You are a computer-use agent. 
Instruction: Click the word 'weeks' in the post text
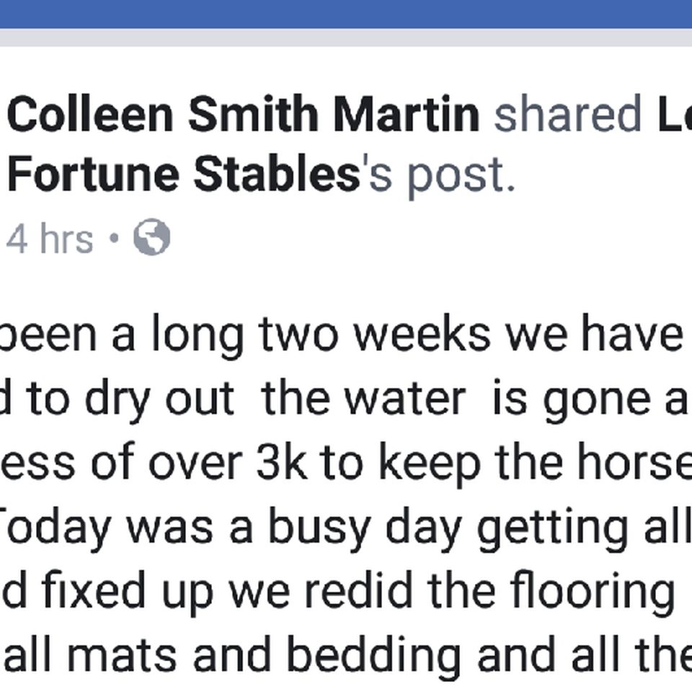pos(423,334)
